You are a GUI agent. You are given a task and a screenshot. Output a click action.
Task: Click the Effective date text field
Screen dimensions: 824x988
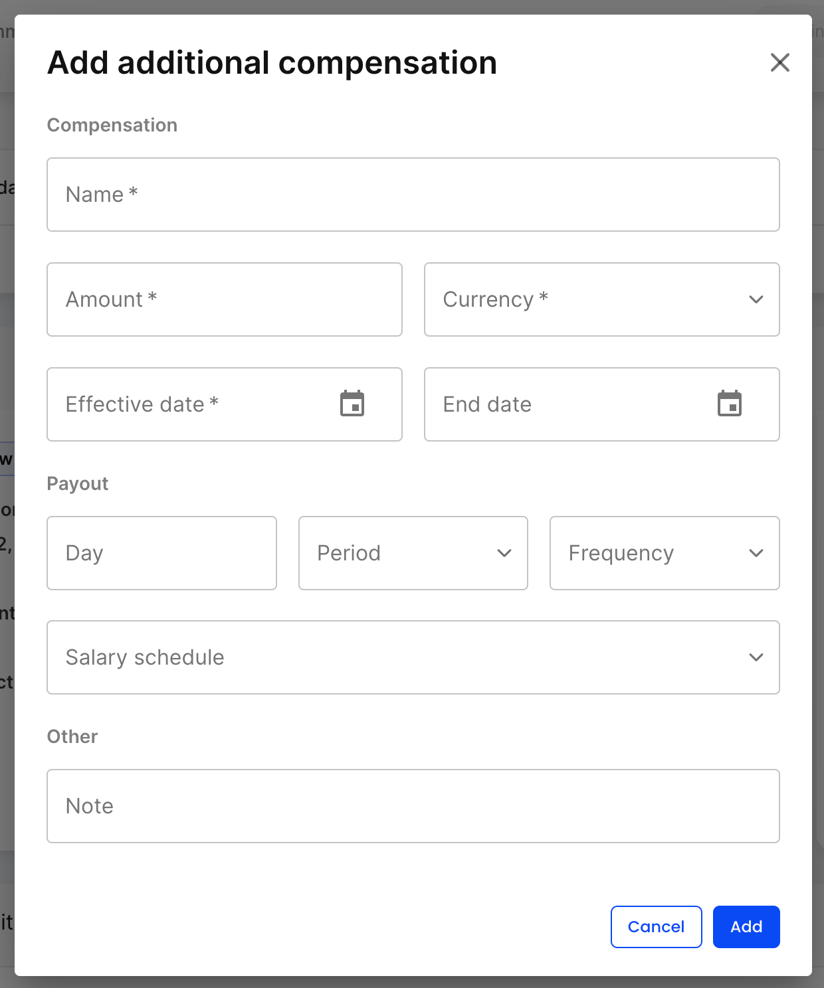tap(193, 404)
